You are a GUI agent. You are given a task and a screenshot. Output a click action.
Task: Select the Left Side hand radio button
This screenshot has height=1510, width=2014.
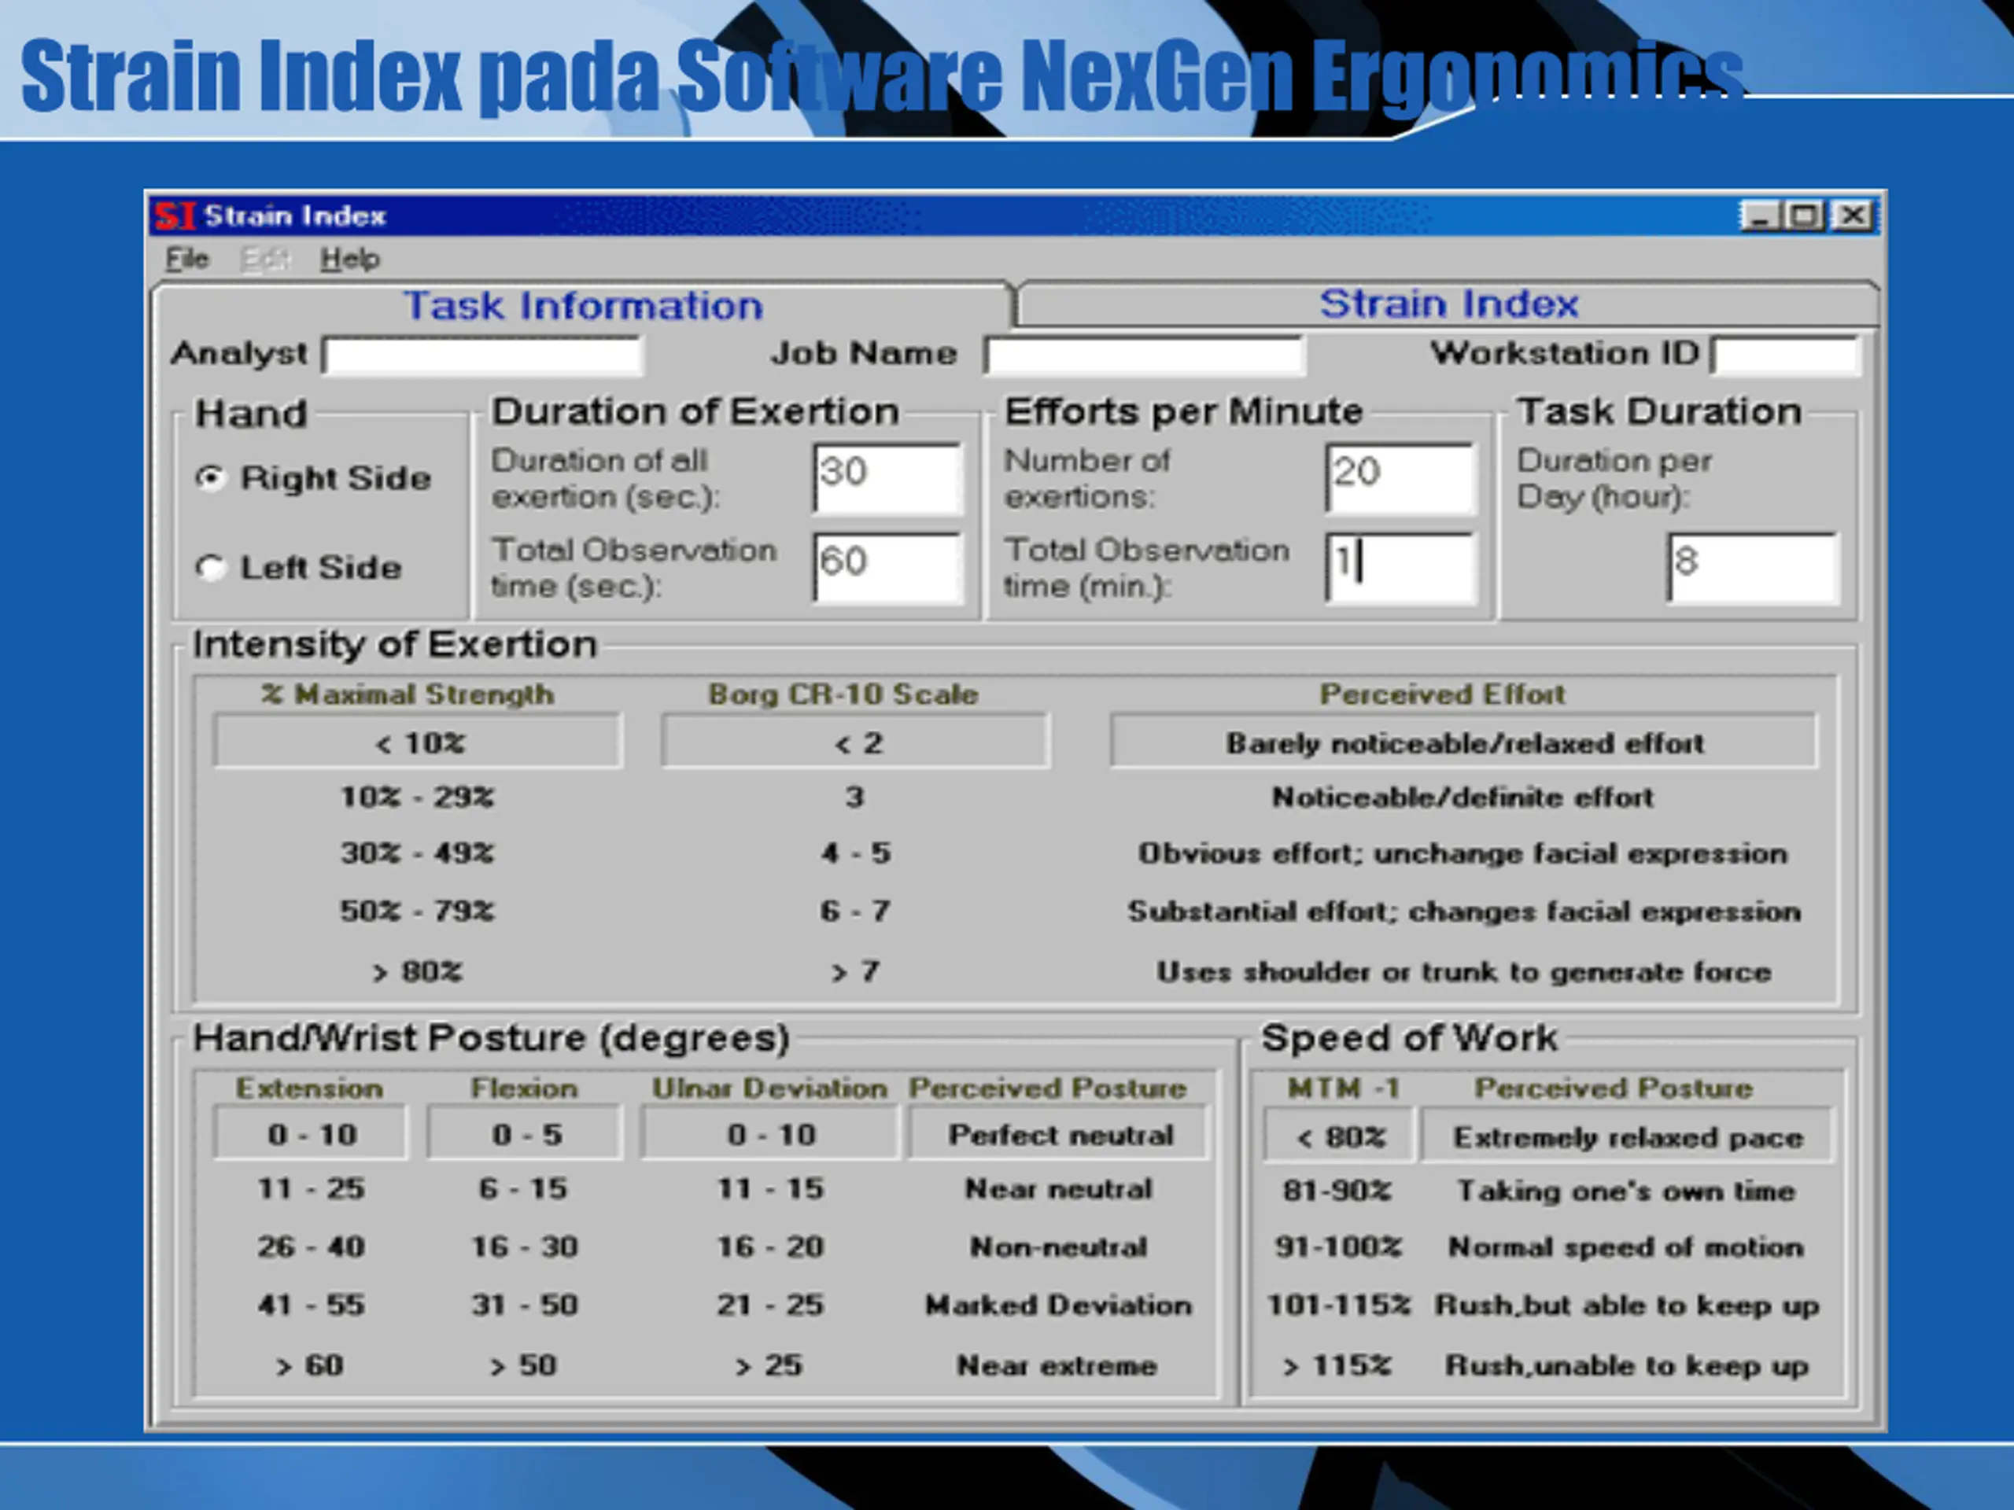(210, 567)
